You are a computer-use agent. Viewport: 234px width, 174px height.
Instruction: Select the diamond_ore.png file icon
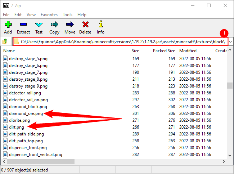pos(5,113)
